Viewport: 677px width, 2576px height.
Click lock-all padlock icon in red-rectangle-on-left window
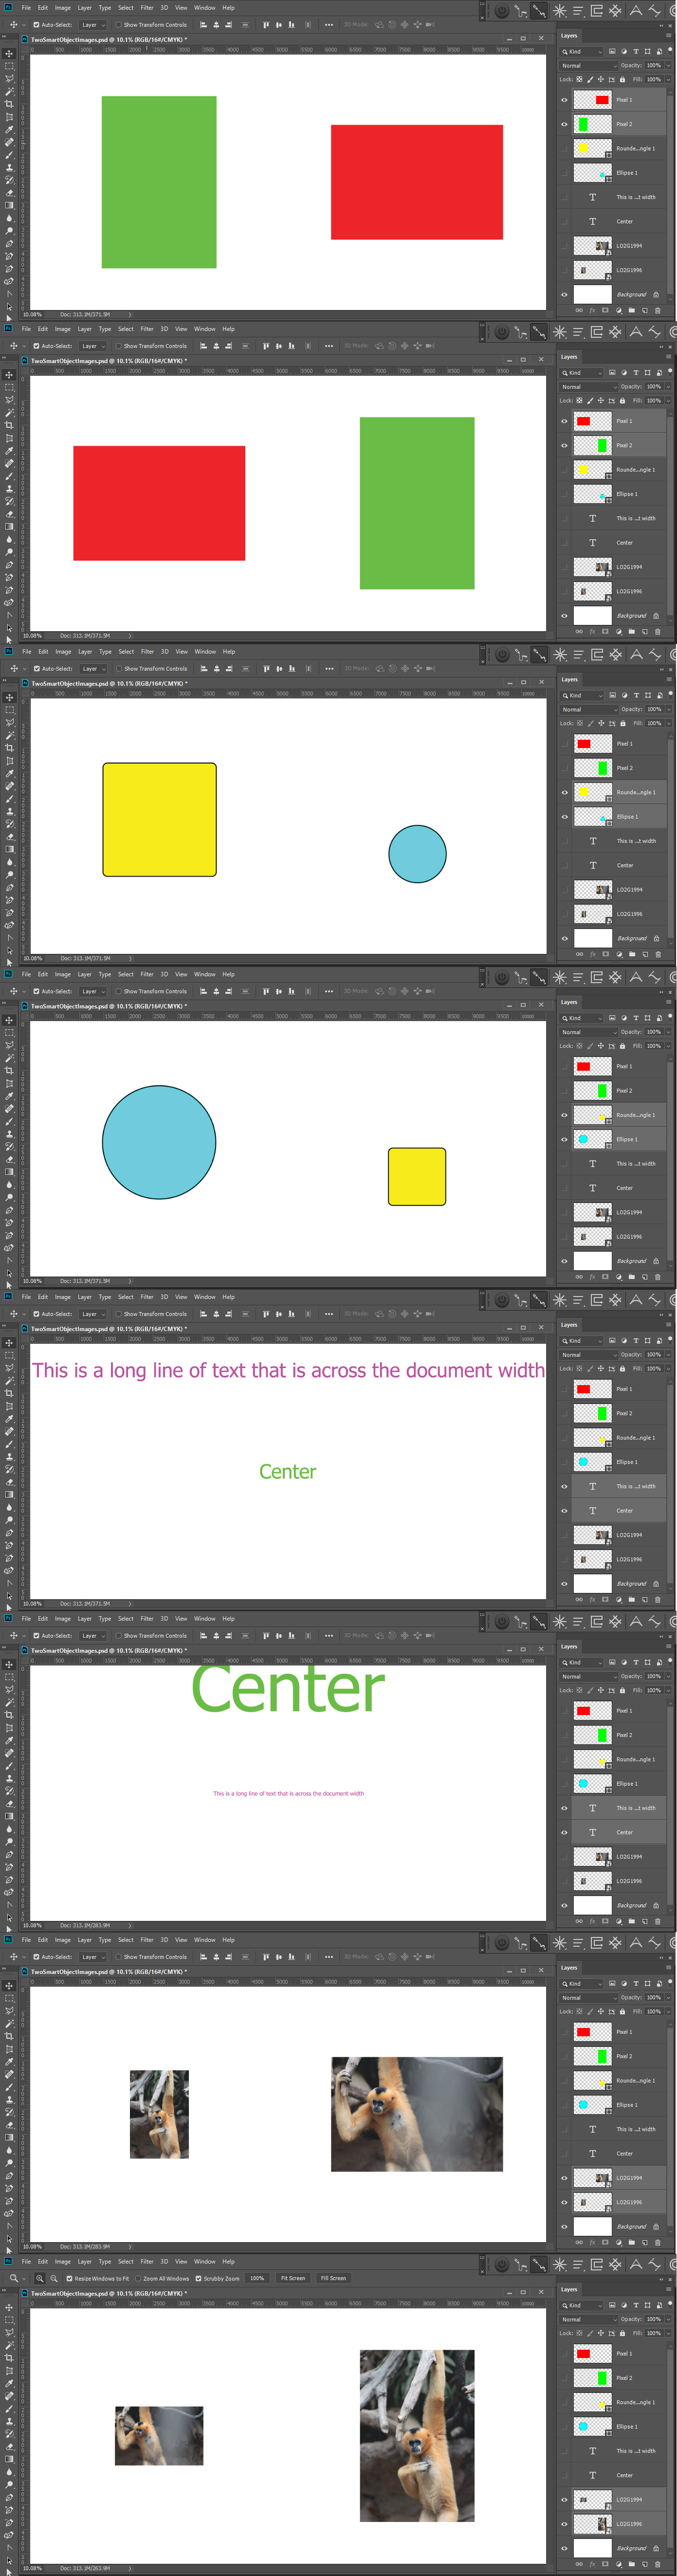click(624, 400)
